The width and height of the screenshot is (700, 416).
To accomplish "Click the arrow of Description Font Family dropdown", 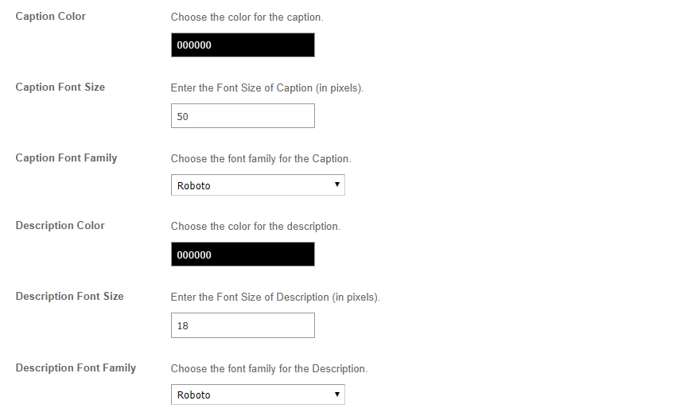I will point(337,395).
